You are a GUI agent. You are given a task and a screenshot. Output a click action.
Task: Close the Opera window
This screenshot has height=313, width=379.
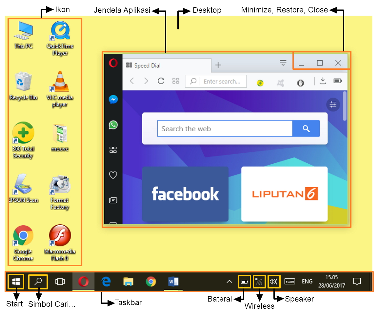click(338, 63)
